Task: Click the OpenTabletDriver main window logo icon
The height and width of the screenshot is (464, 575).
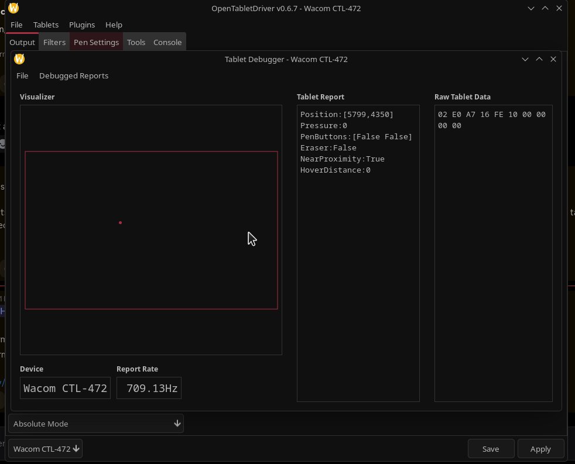Action: 13,8
